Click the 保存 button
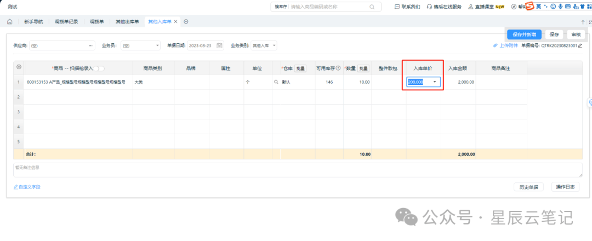592x241 pixels. [x=554, y=35]
